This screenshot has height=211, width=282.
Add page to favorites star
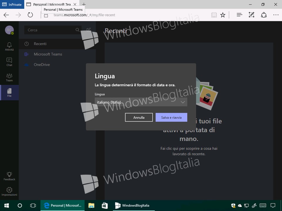tap(223, 15)
